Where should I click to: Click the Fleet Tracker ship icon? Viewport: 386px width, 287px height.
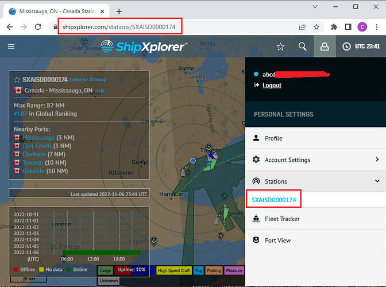pos(256,219)
